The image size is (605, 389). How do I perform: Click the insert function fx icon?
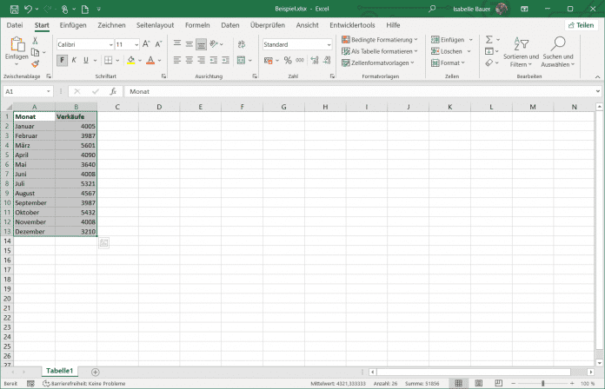[113, 91]
